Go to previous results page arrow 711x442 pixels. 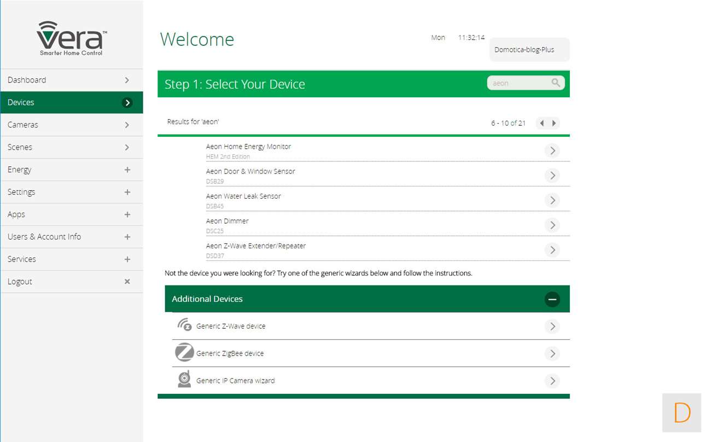click(x=541, y=123)
